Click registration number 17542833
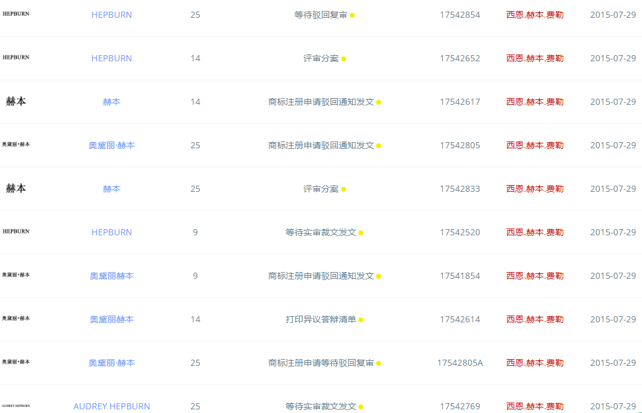The image size is (642, 413). pyautogui.click(x=460, y=189)
